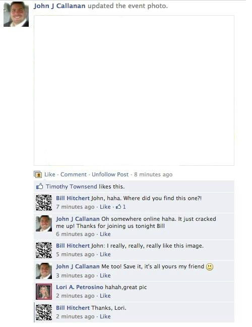Open Bill Hitchert's QR code avatar on first comment
This screenshot has width=252, height=327.
click(44, 203)
